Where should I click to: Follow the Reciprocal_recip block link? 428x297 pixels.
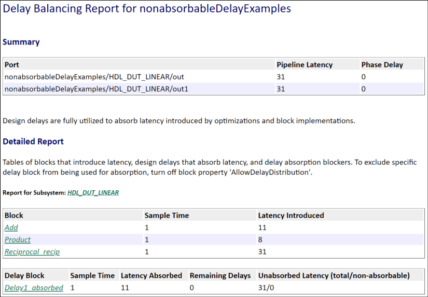[32, 252]
